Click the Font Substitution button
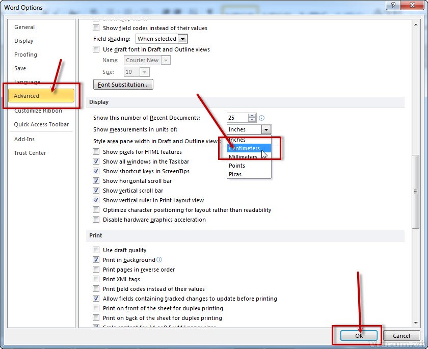Screen dimensions: 428x349 (x=123, y=84)
